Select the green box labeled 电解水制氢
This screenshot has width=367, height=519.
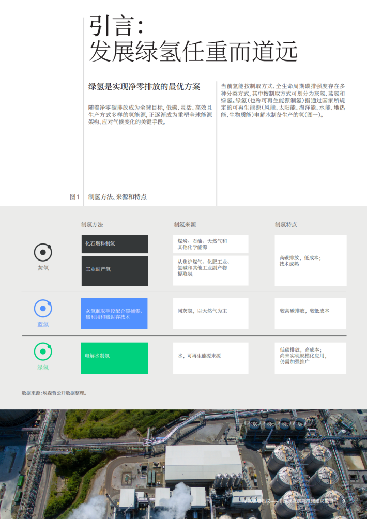(x=114, y=358)
